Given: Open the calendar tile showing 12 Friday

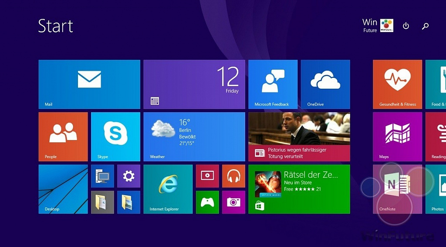Looking at the screenshot, I should point(194,84).
